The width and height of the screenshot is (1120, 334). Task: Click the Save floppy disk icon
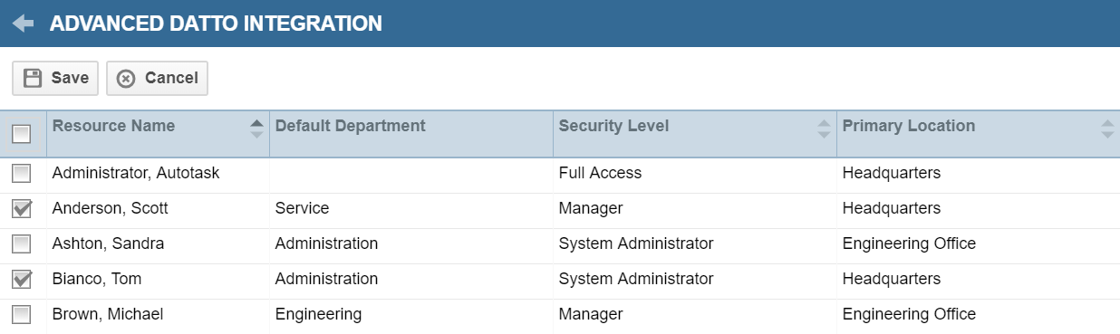coord(33,78)
